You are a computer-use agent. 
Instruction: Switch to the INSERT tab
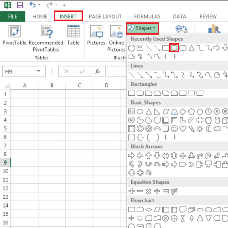click(68, 16)
